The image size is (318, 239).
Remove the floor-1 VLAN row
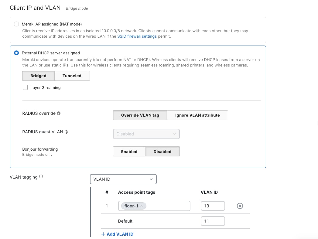(240, 206)
